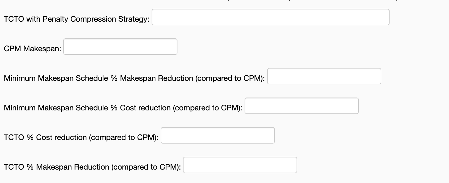The width and height of the screenshot is (449, 183).
Task: Select Minimum Makespan Schedule % Cost reduction box
Action: pos(302,106)
